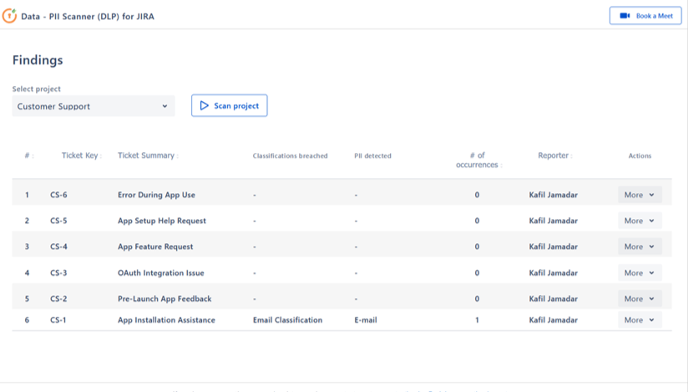This screenshot has width=688, height=392.
Task: Click the sort icon beside the # column
Action: 33,155
